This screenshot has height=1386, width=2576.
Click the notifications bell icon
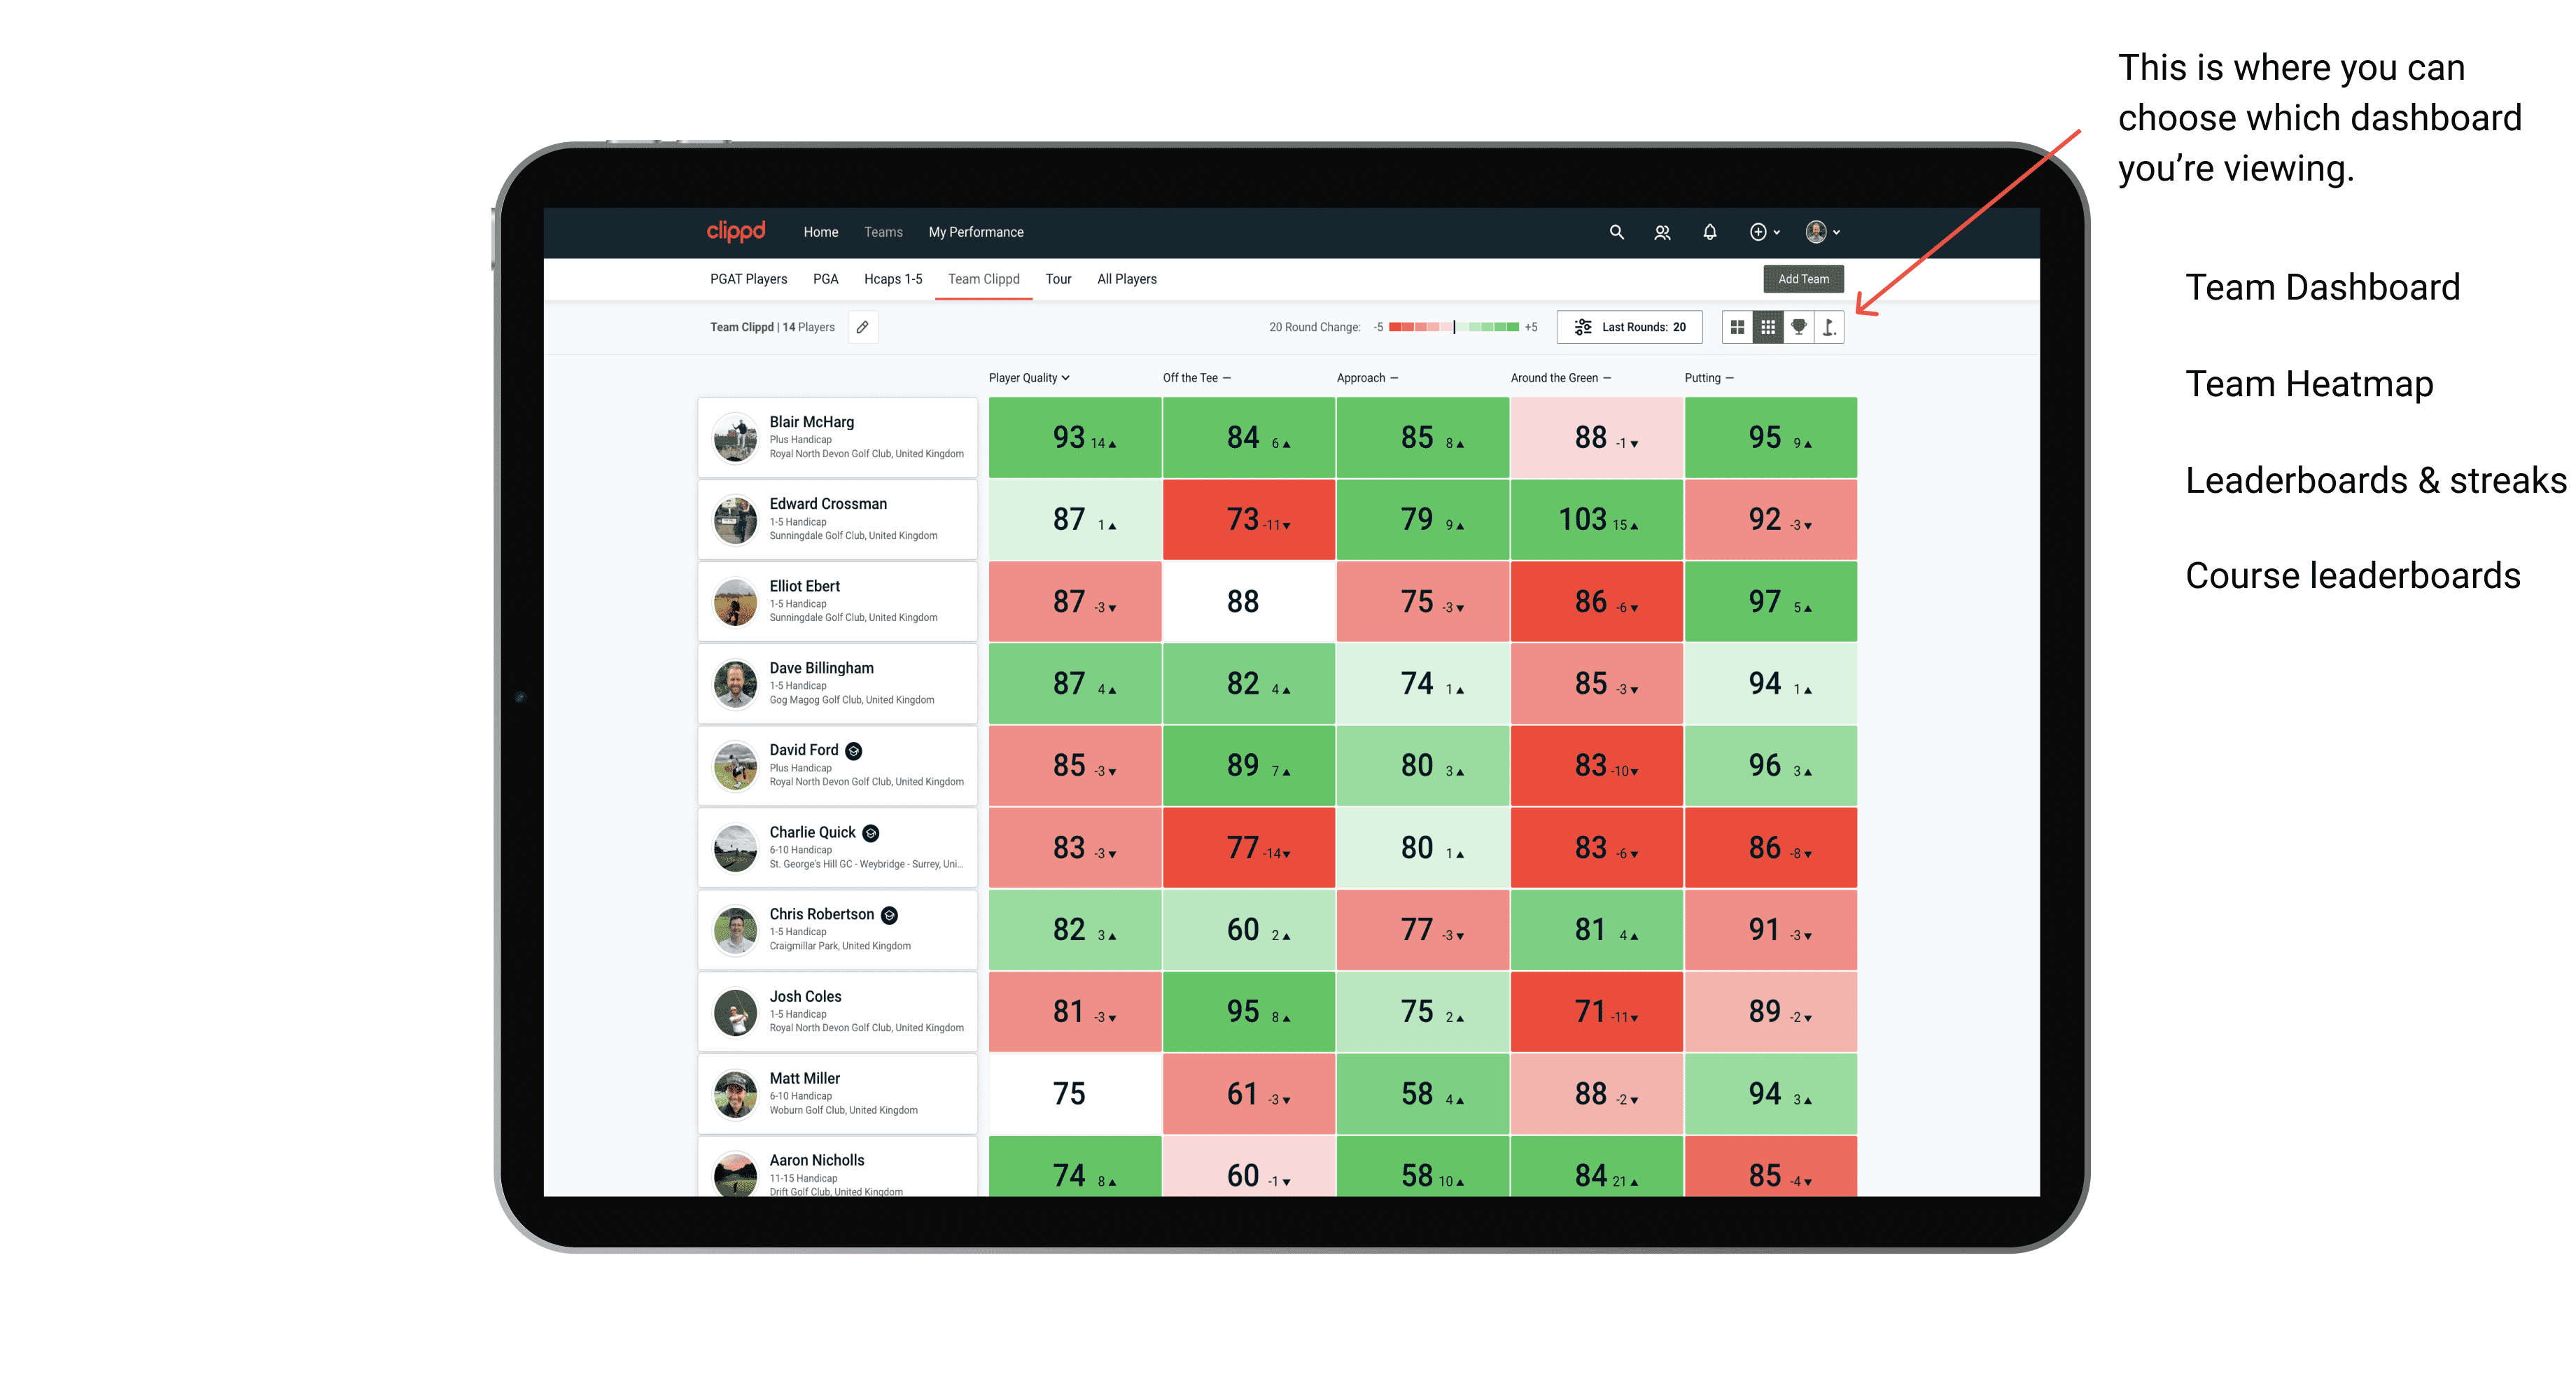pyautogui.click(x=1709, y=234)
